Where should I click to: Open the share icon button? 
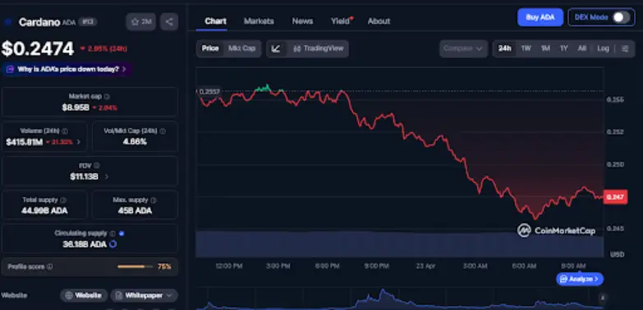click(169, 21)
